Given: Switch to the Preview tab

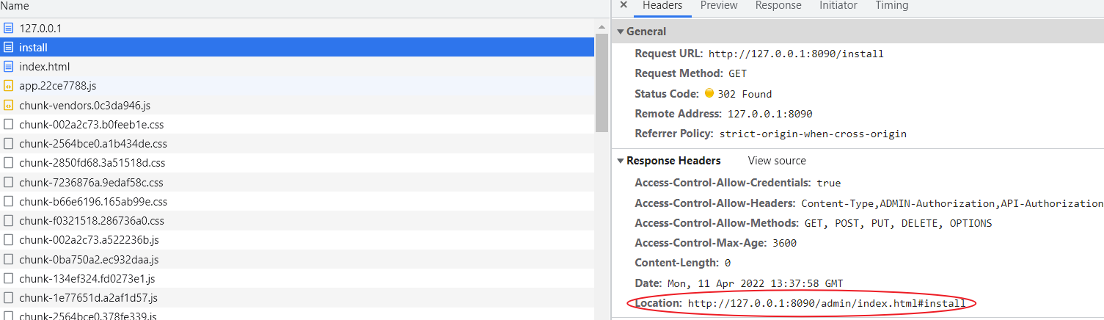Looking at the screenshot, I should [x=719, y=6].
